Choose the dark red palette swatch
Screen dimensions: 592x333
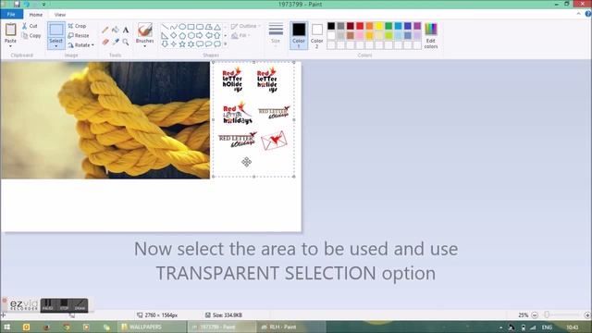click(x=351, y=26)
